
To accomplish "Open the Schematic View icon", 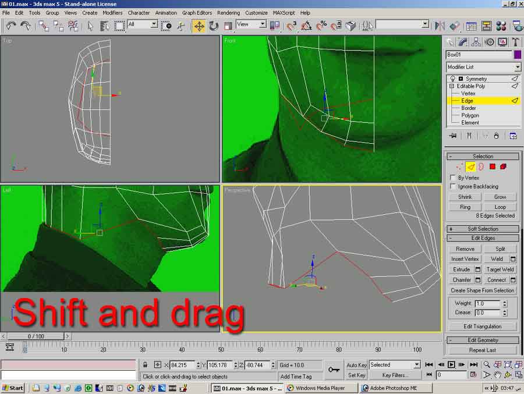I will click(x=486, y=26).
